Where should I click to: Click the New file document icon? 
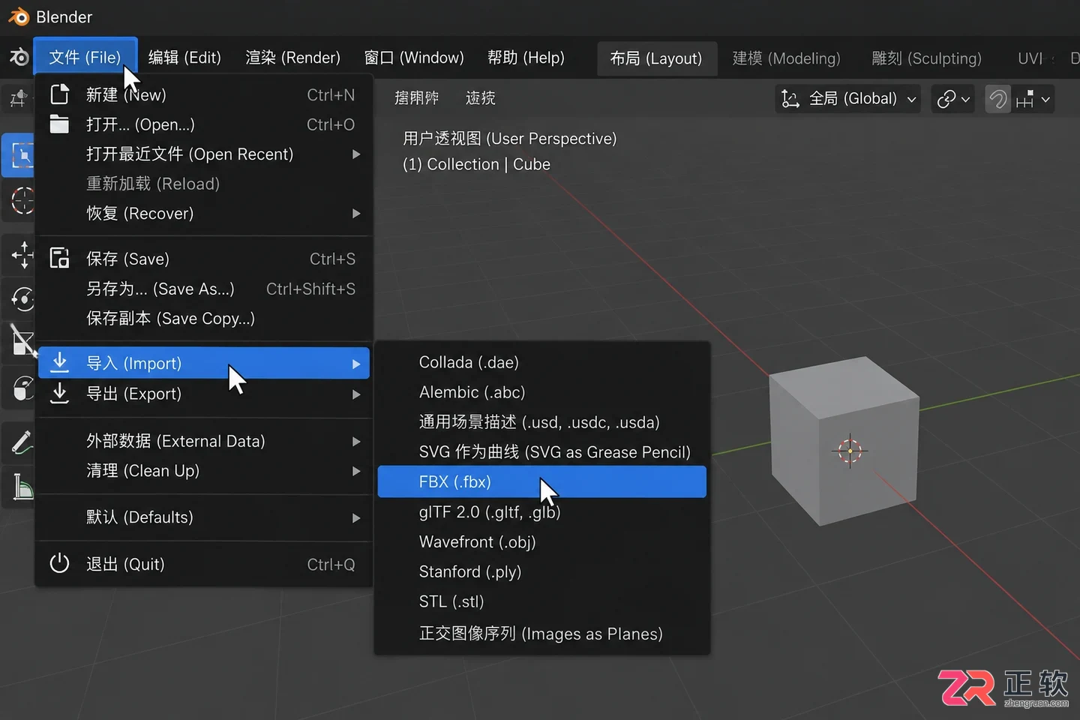click(59, 94)
